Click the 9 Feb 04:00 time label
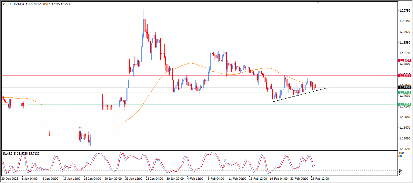The image size is (413, 183). pos(216,178)
